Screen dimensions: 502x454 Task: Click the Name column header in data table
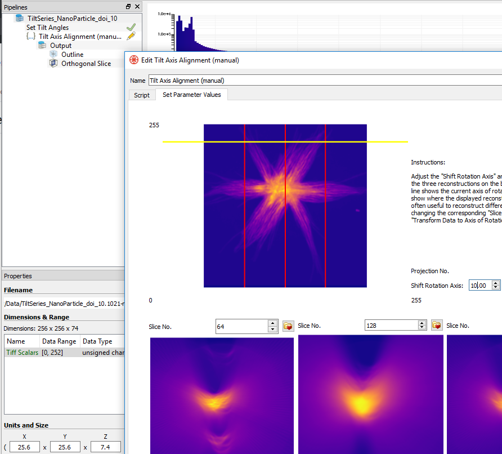[22, 341]
